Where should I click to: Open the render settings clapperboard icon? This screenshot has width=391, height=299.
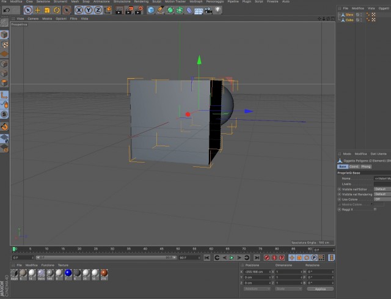(x=138, y=10)
